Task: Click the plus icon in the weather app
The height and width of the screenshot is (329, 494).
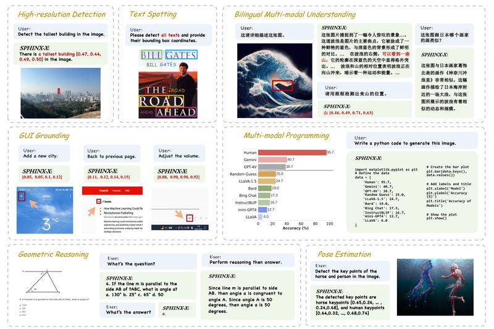Action: tap(21, 196)
